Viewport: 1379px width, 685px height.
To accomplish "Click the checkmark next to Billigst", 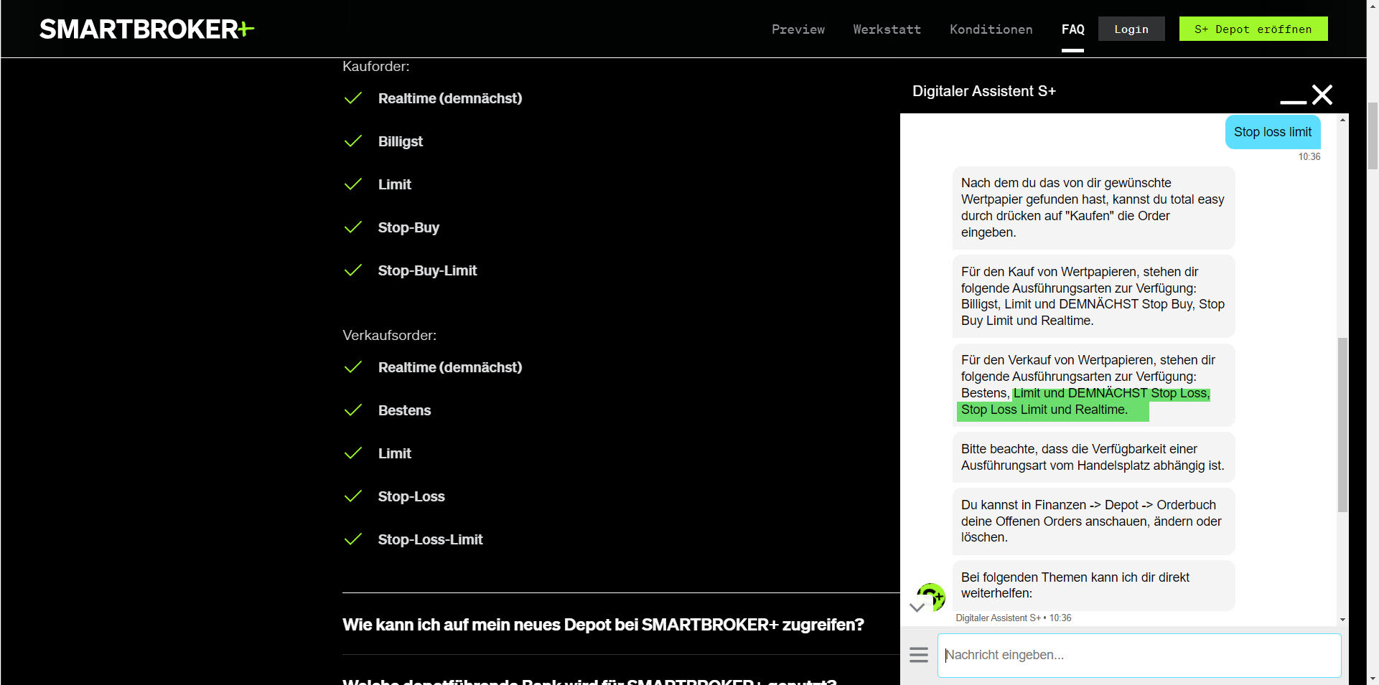I will click(352, 141).
